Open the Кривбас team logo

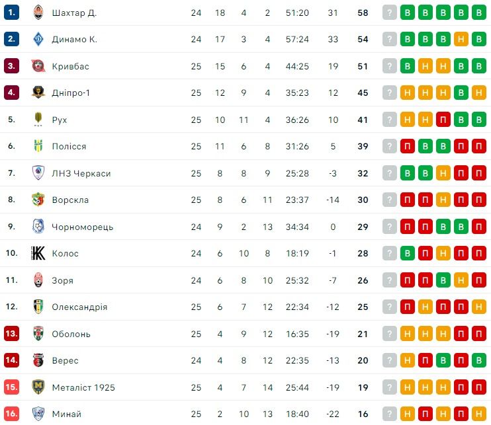coord(38,66)
